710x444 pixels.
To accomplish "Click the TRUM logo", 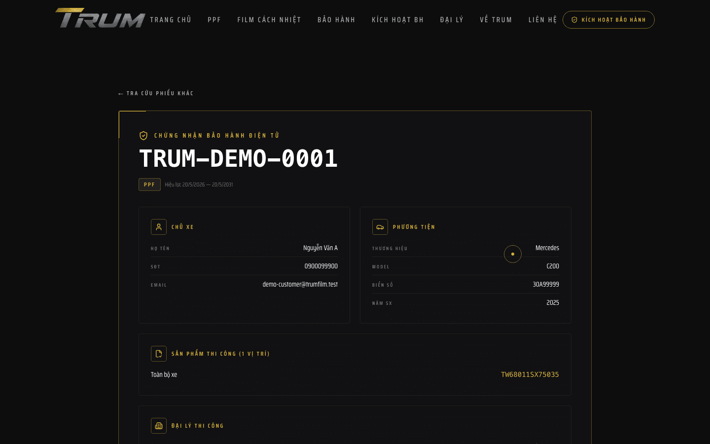I will pyautogui.click(x=100, y=18).
